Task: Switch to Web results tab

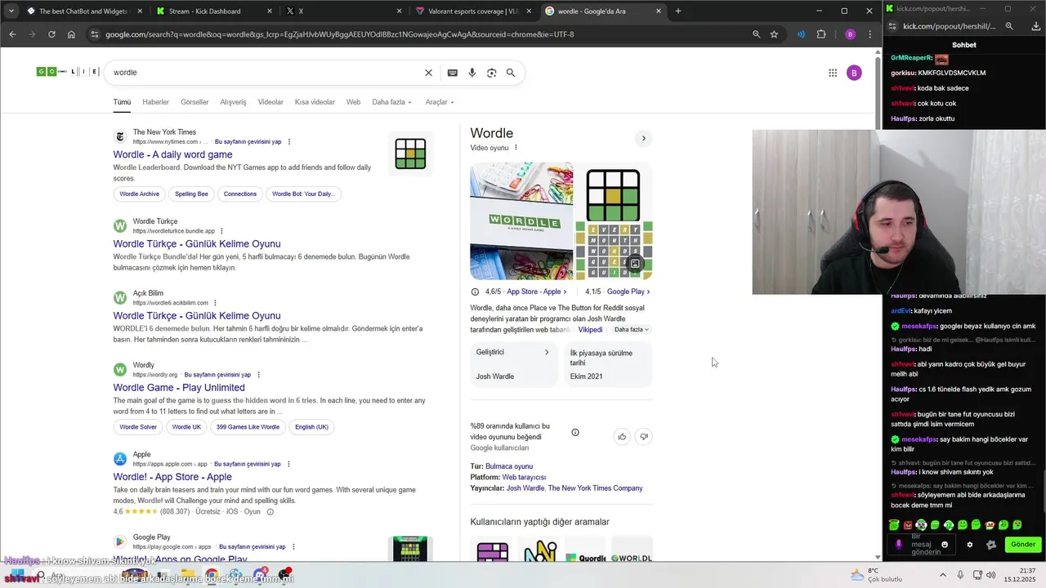Action: 353,102
